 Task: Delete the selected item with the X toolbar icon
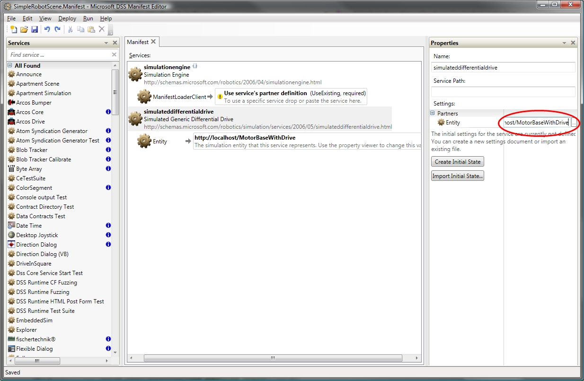[x=101, y=29]
